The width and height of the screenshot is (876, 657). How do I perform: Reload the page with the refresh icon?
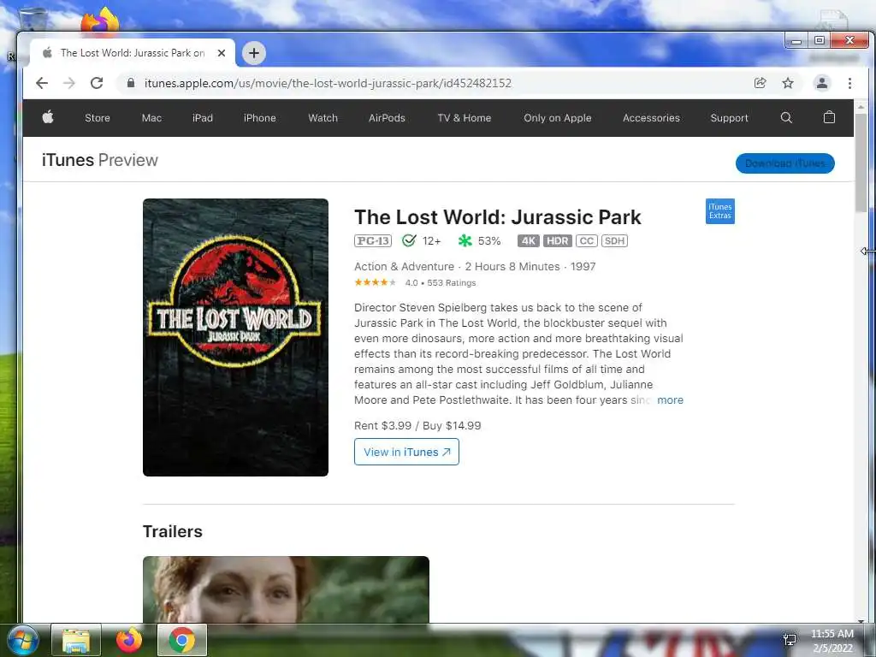[x=97, y=83]
